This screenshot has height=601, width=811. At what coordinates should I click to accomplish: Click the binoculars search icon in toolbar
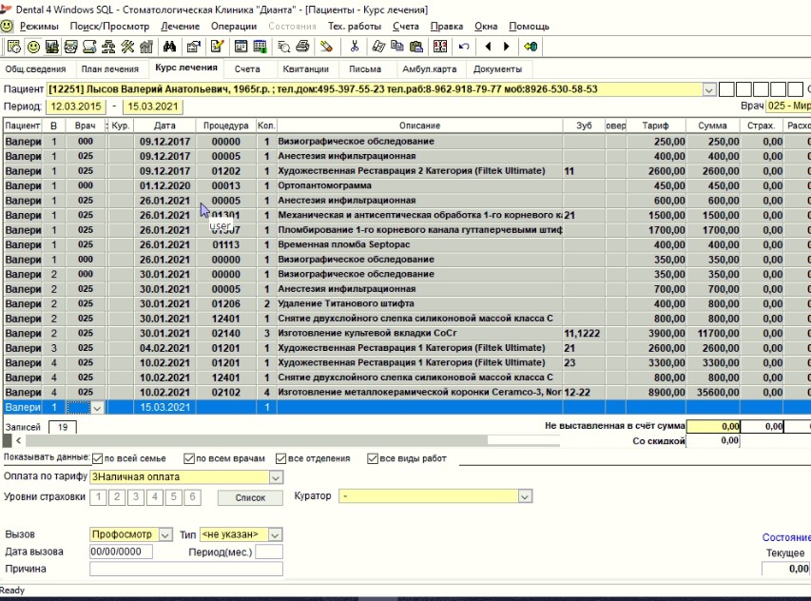pyautogui.click(x=170, y=46)
